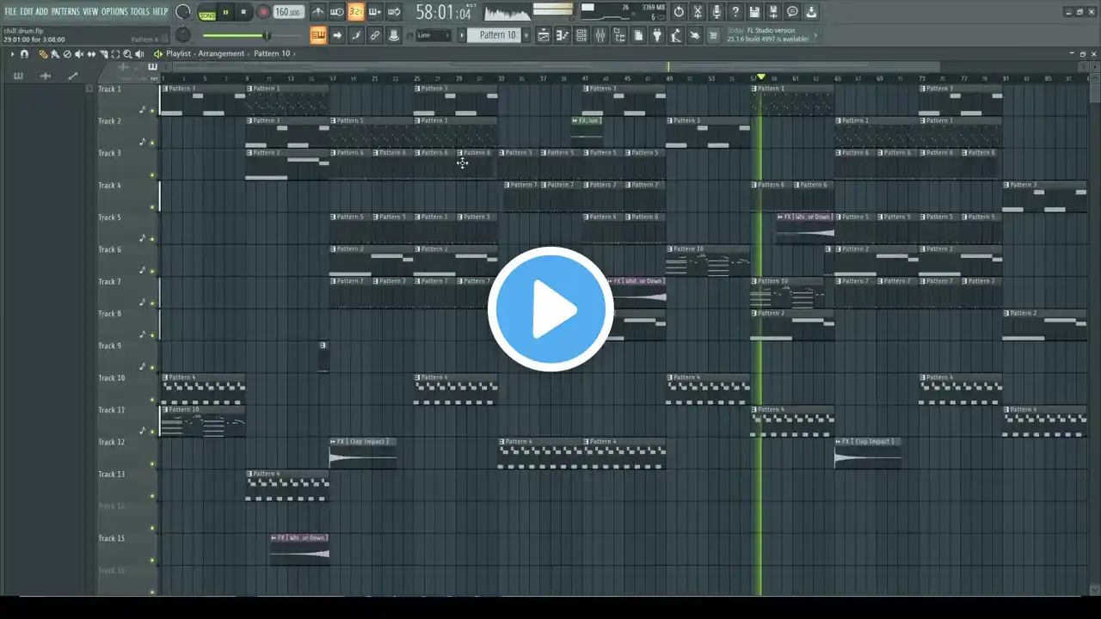
Task: Click the red record button
Action: 263,13
